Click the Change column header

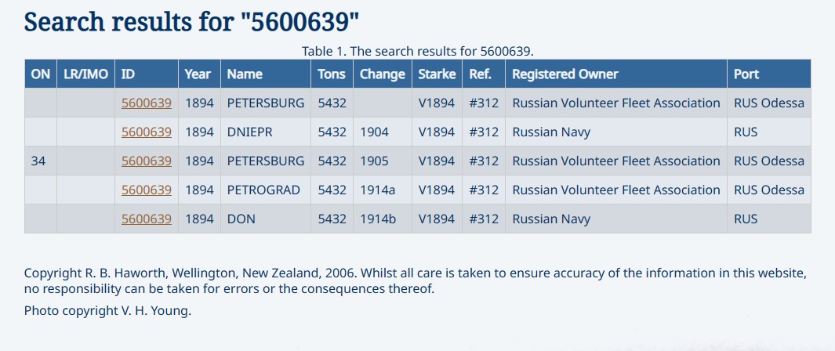point(383,74)
